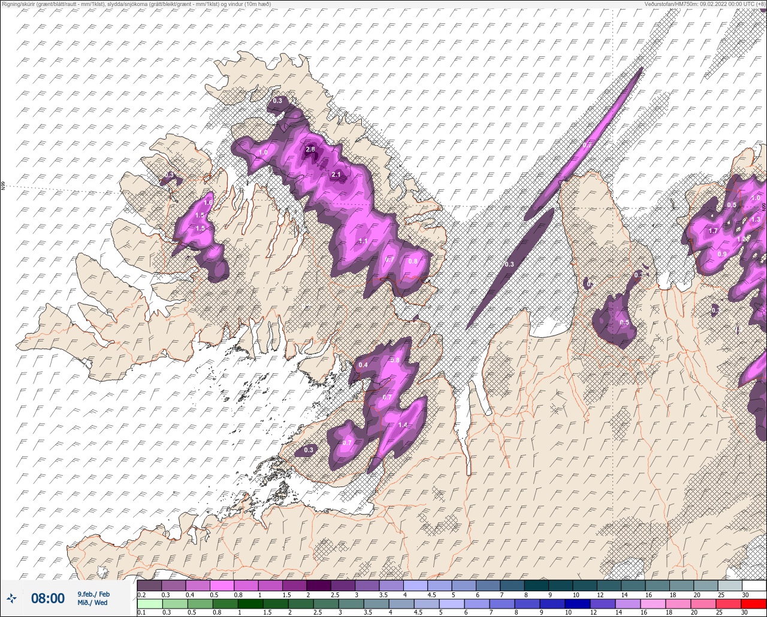Select the bright red swatch ending the lower scale

pos(754,604)
